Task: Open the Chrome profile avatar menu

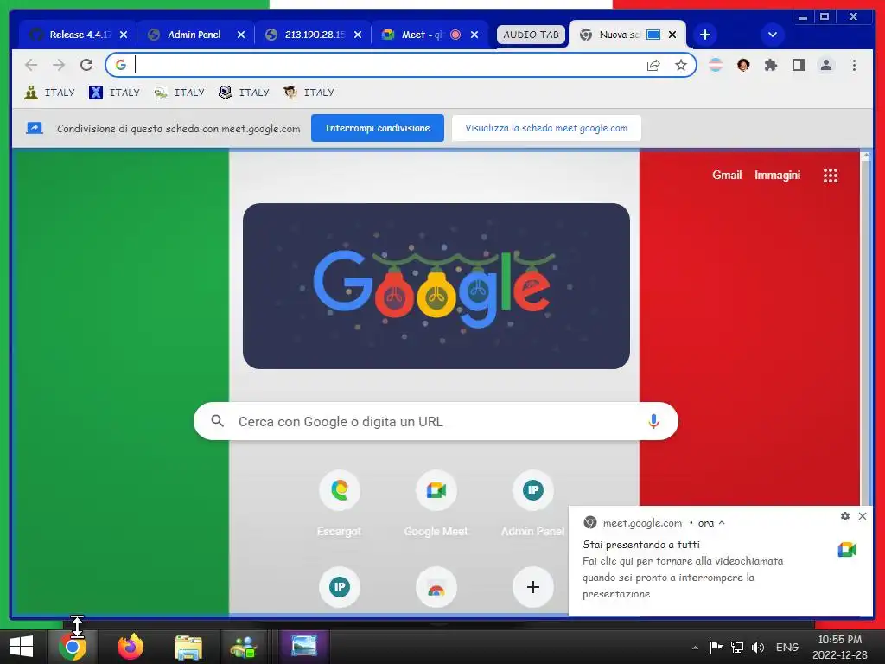Action: 825,66
